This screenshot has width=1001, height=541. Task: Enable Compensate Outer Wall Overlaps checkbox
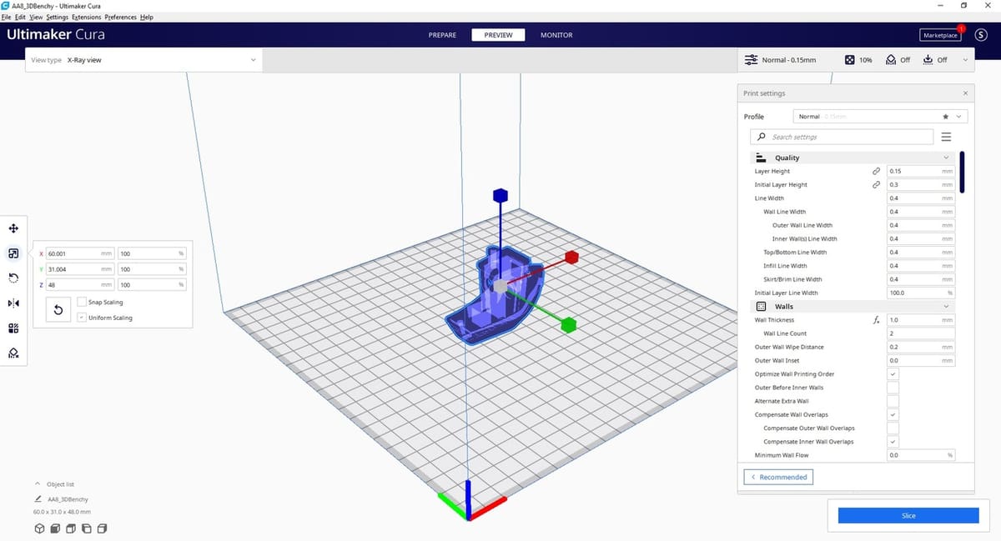(x=893, y=428)
